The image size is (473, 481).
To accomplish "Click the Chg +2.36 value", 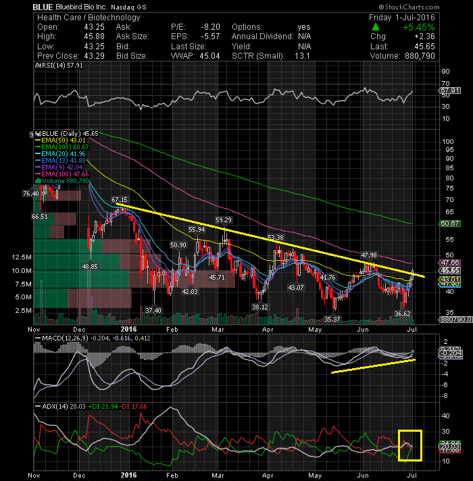I will click(x=424, y=36).
